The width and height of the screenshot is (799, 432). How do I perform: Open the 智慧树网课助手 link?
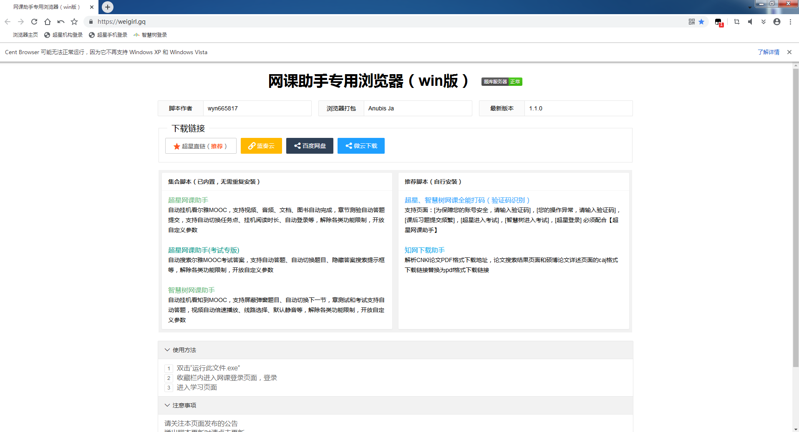[x=192, y=290]
